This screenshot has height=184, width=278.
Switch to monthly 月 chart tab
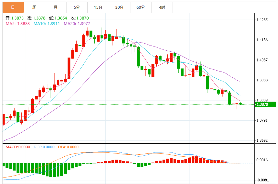(55, 7)
